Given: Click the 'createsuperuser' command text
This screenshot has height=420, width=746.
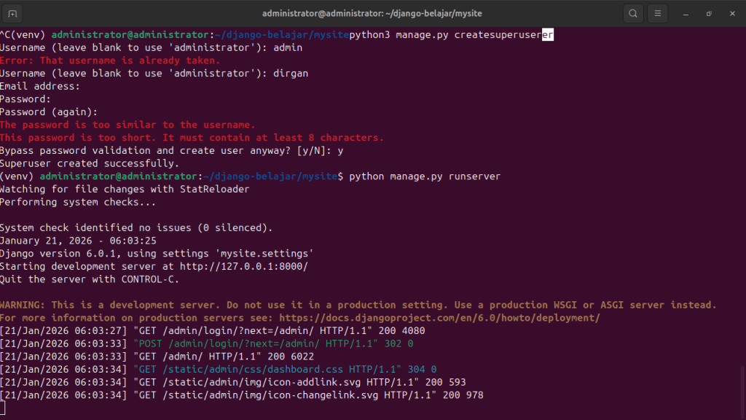Looking at the screenshot, I should click(x=498, y=35).
